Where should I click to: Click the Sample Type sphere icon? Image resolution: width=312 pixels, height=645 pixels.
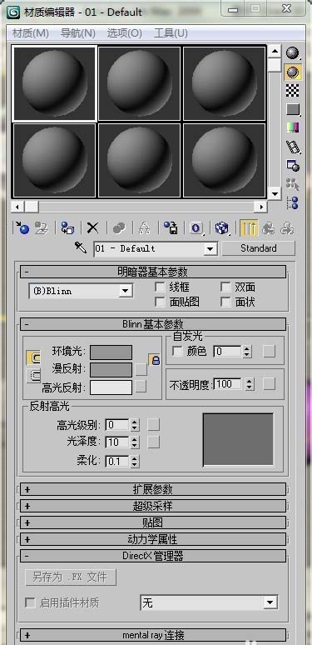point(293,53)
